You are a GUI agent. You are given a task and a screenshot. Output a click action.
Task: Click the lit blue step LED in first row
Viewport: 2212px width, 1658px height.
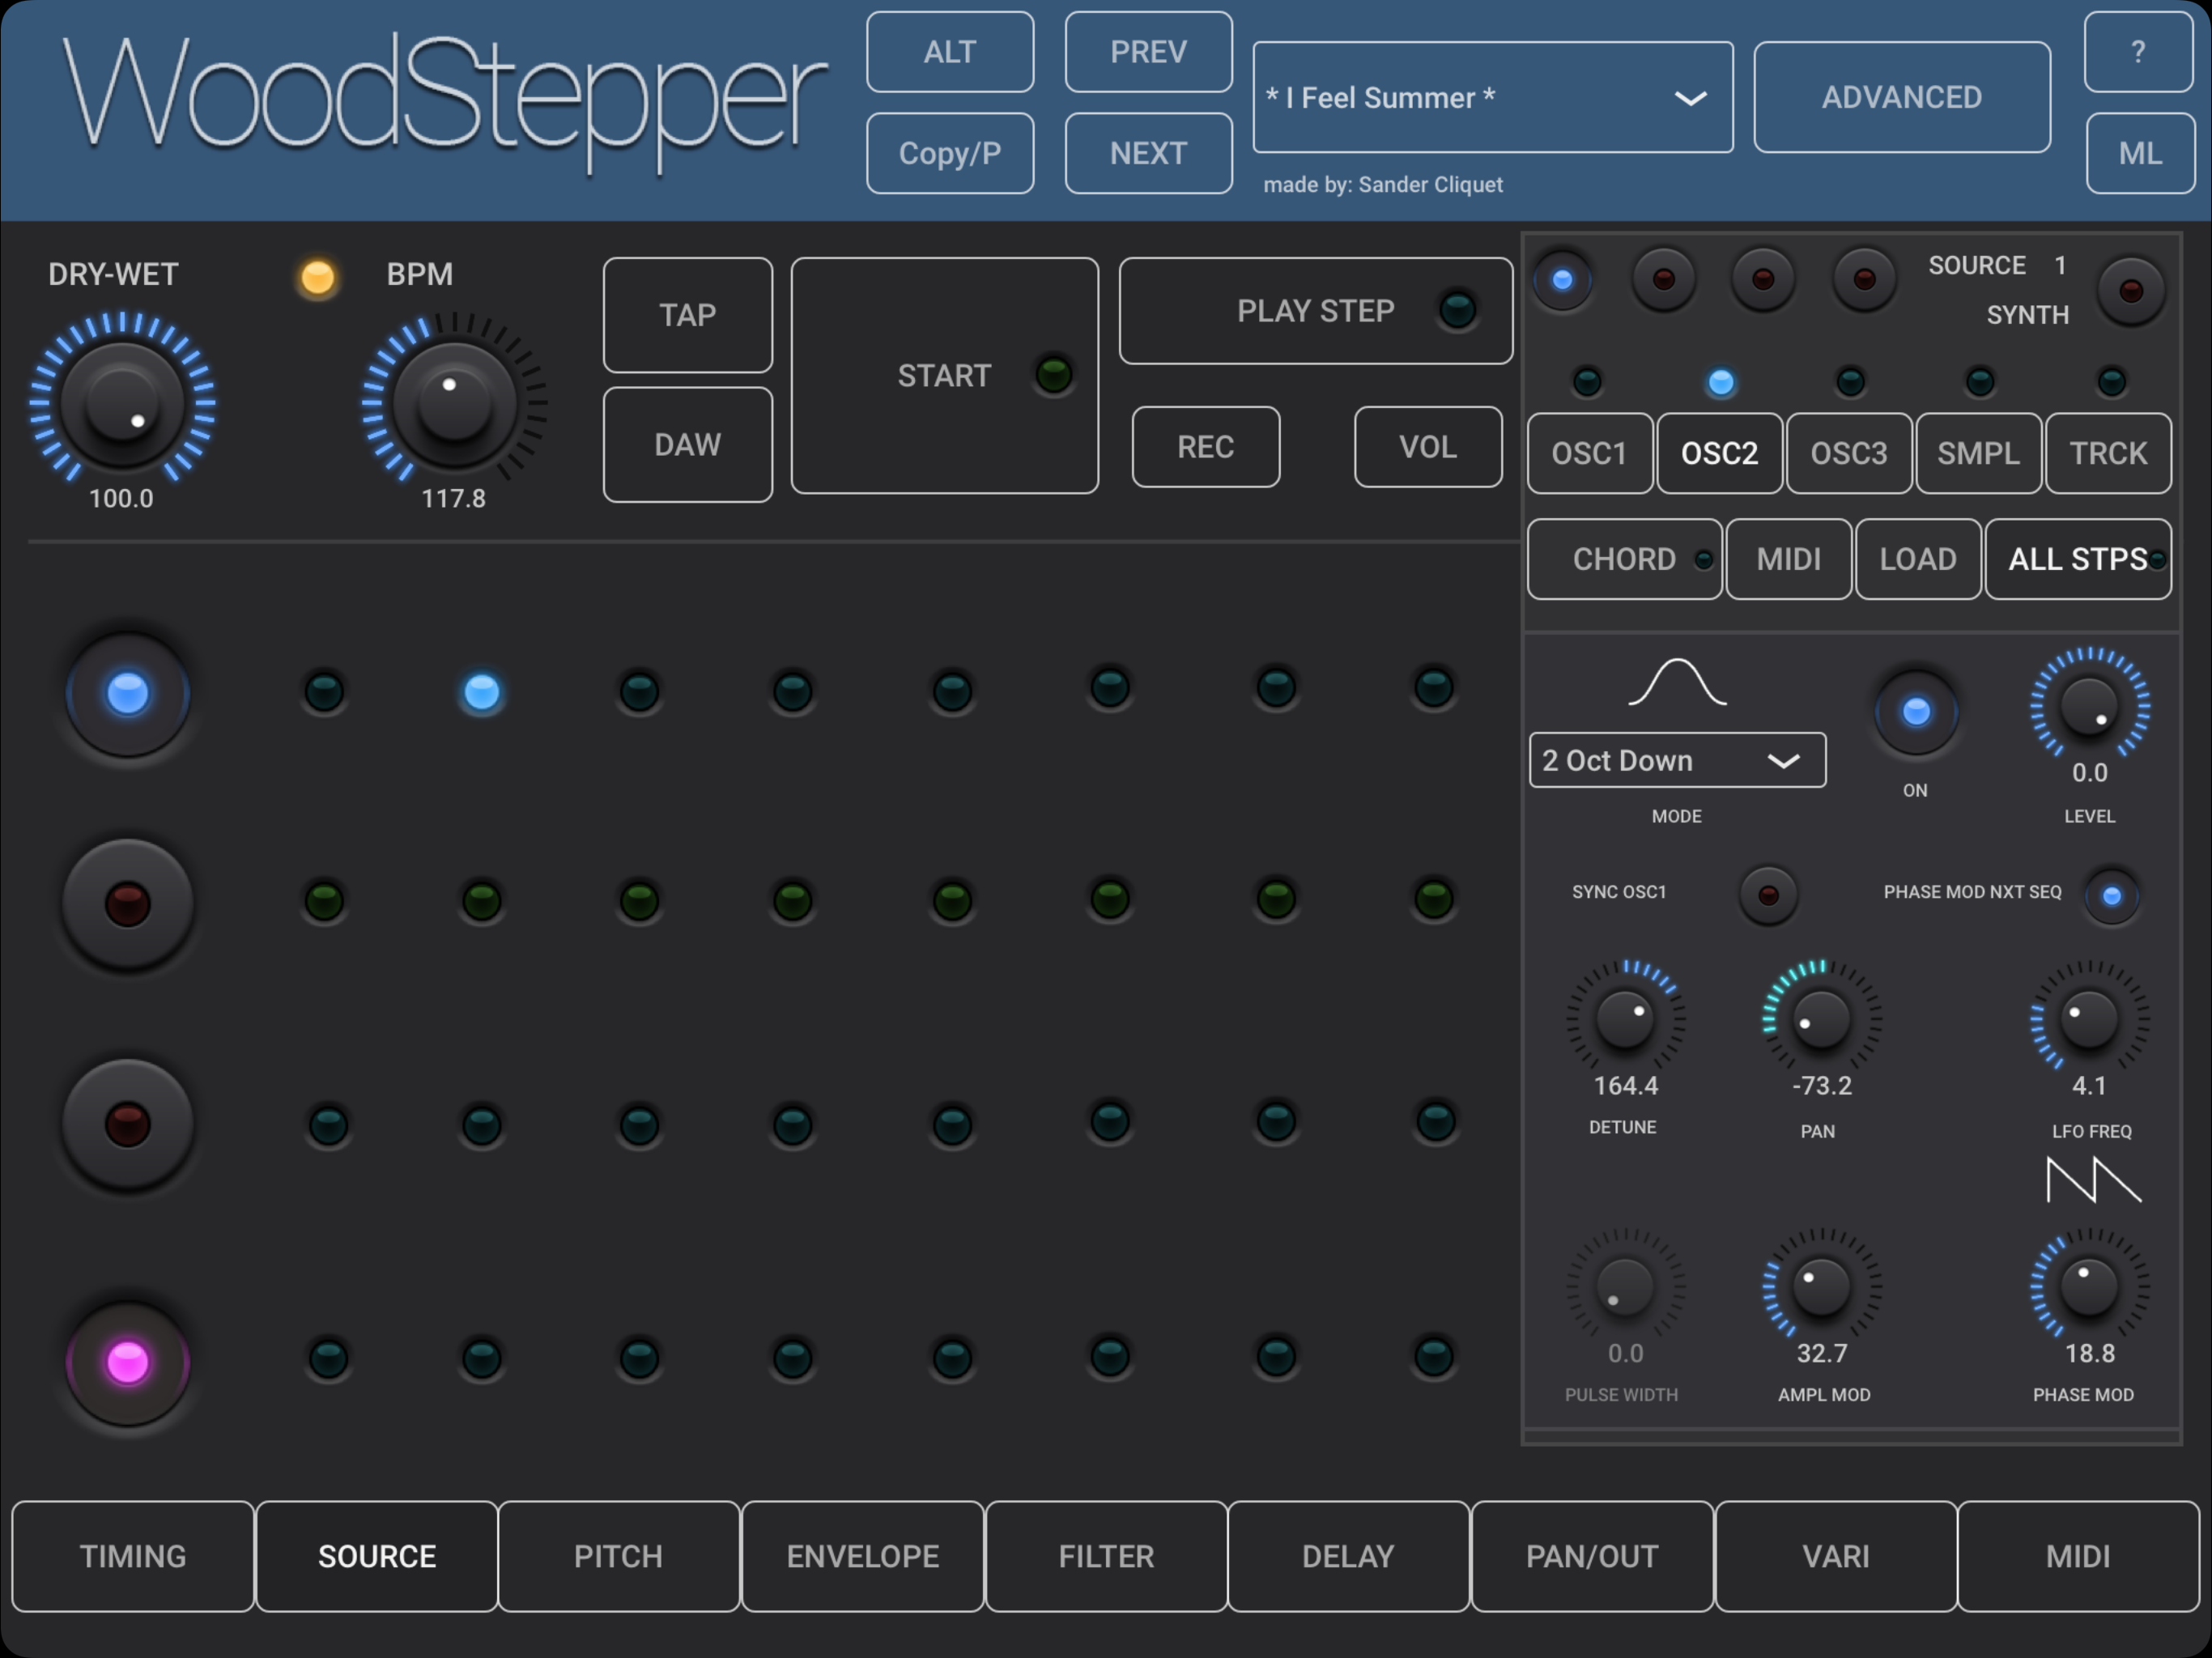coord(481,692)
